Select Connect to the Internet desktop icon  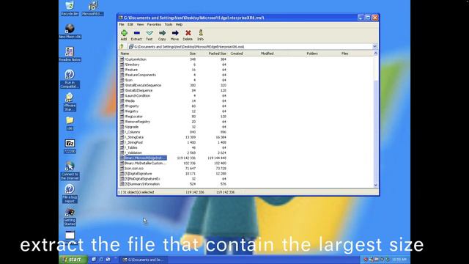70,171
